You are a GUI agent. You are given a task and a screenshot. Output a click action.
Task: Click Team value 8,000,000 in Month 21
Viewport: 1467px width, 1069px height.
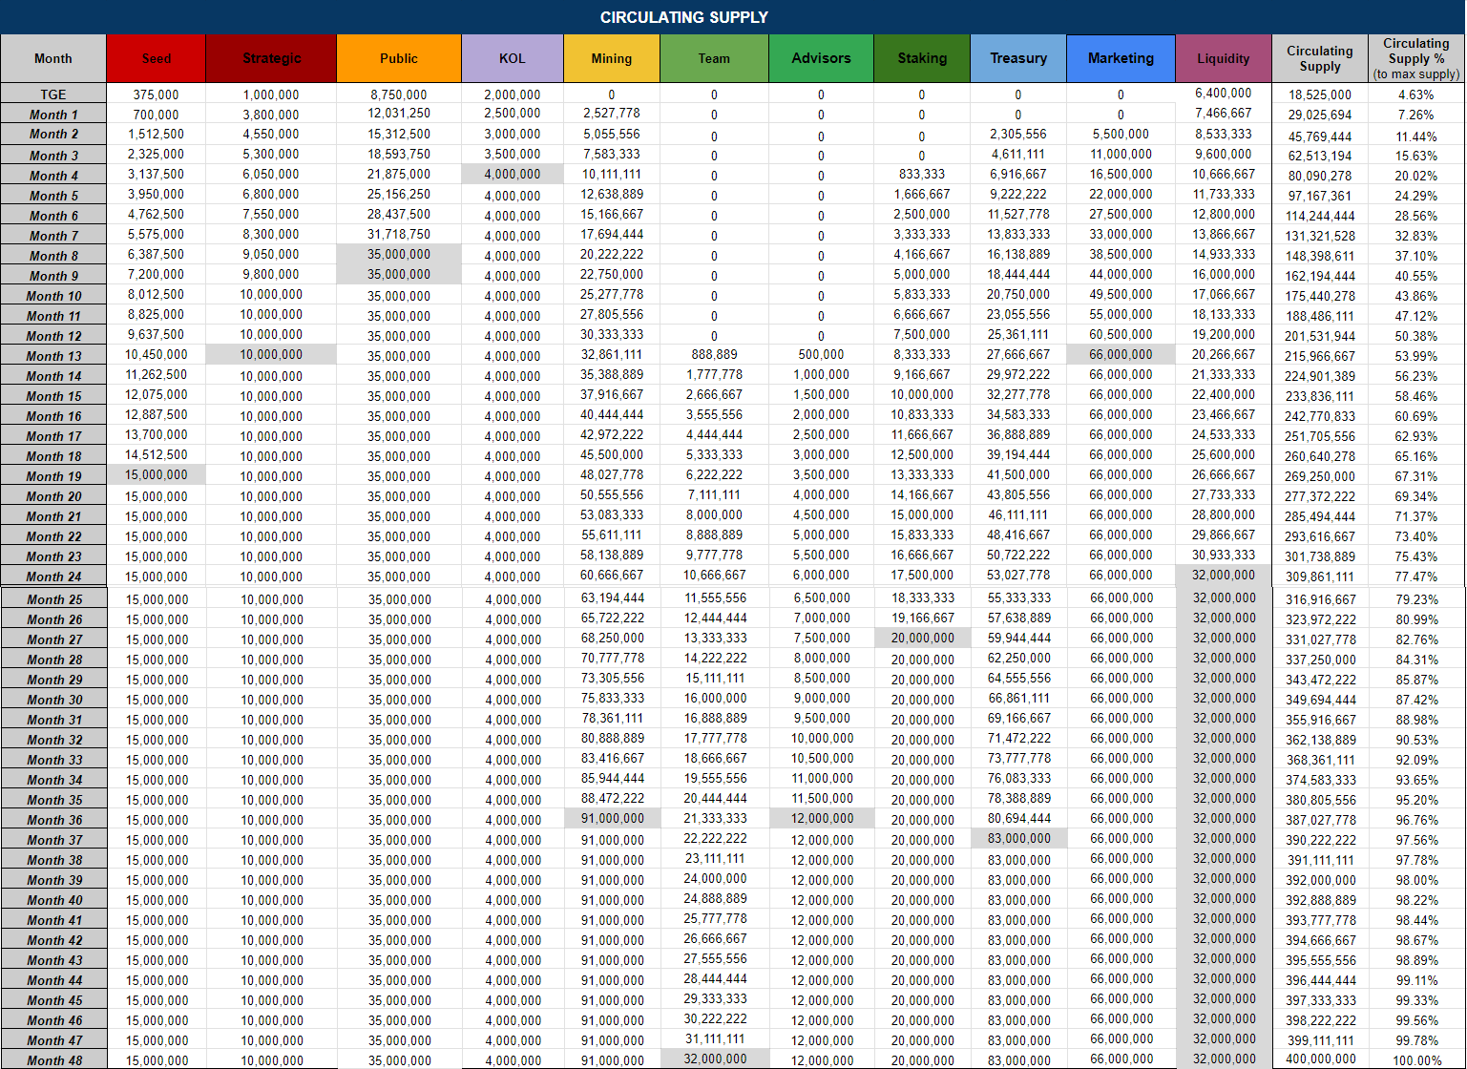pos(714,514)
